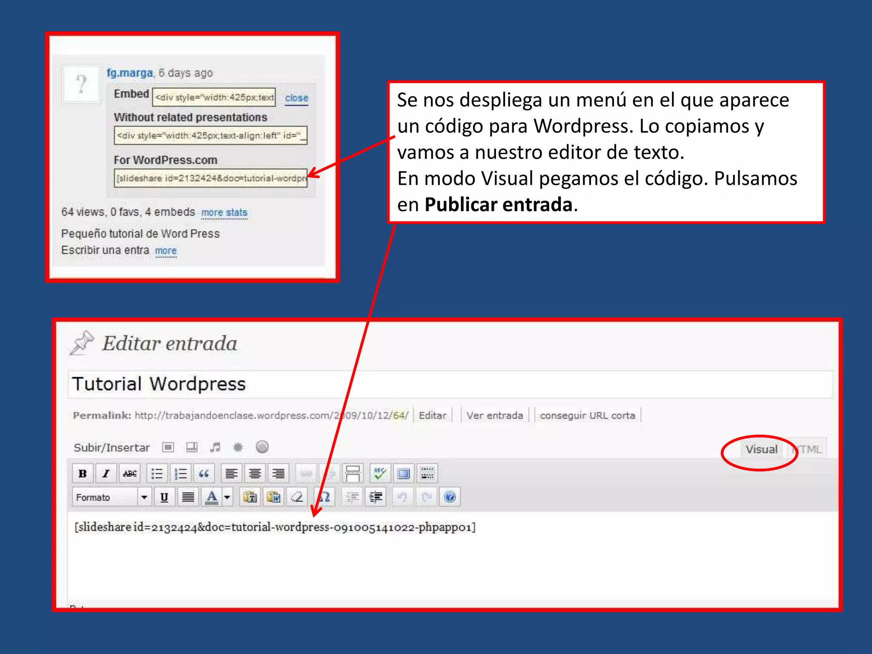Open the more stats link
The image size is (872, 654).
point(224,212)
